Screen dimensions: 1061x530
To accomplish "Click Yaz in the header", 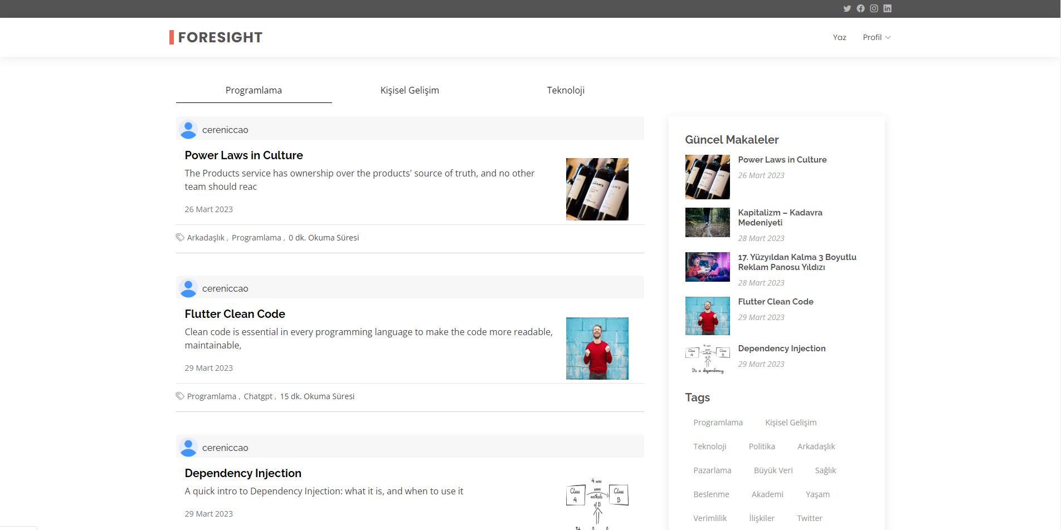I will (839, 37).
